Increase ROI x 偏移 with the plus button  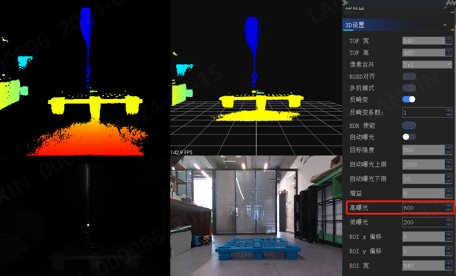449,234
